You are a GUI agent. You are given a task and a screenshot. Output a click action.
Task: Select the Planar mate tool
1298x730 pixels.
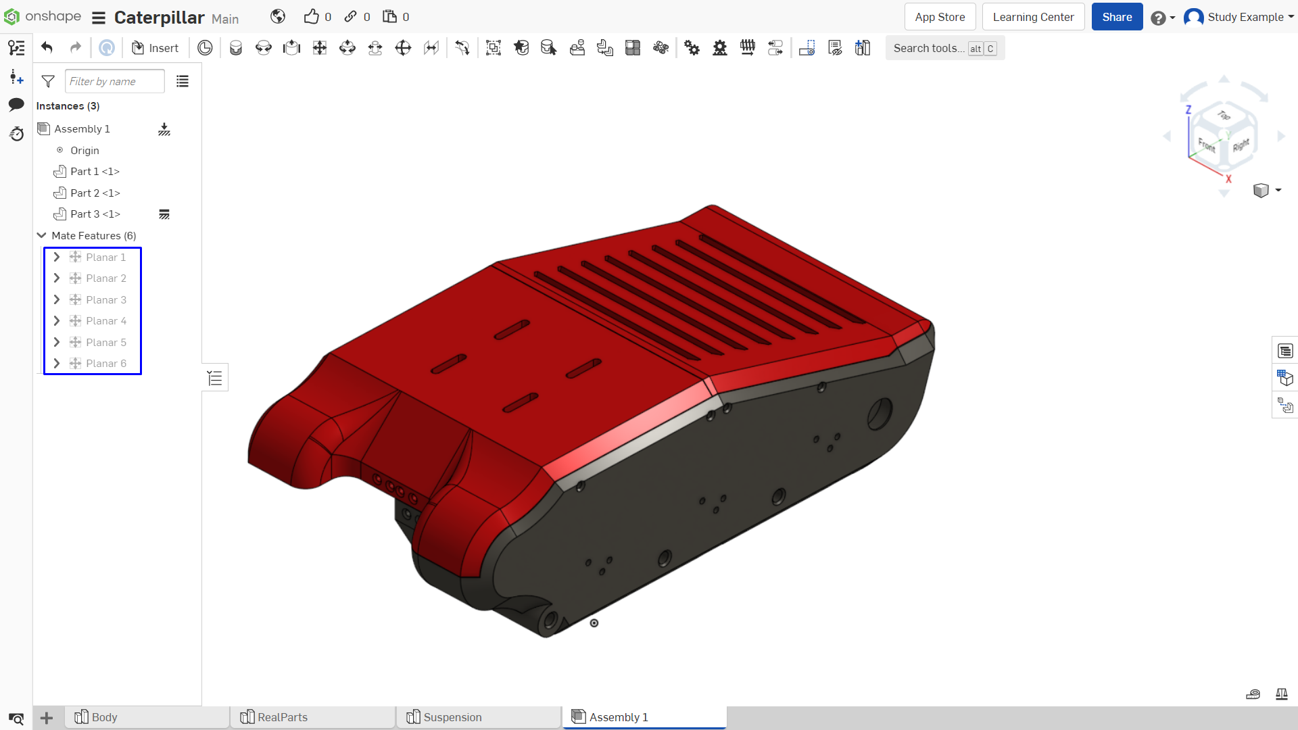point(320,48)
